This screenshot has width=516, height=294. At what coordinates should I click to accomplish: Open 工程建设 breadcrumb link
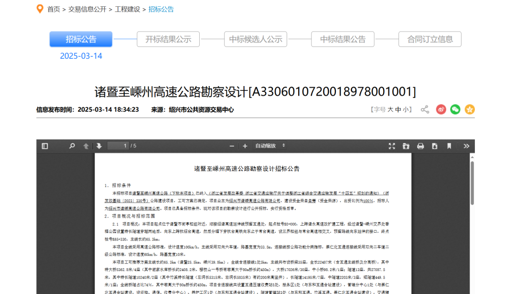[128, 9]
